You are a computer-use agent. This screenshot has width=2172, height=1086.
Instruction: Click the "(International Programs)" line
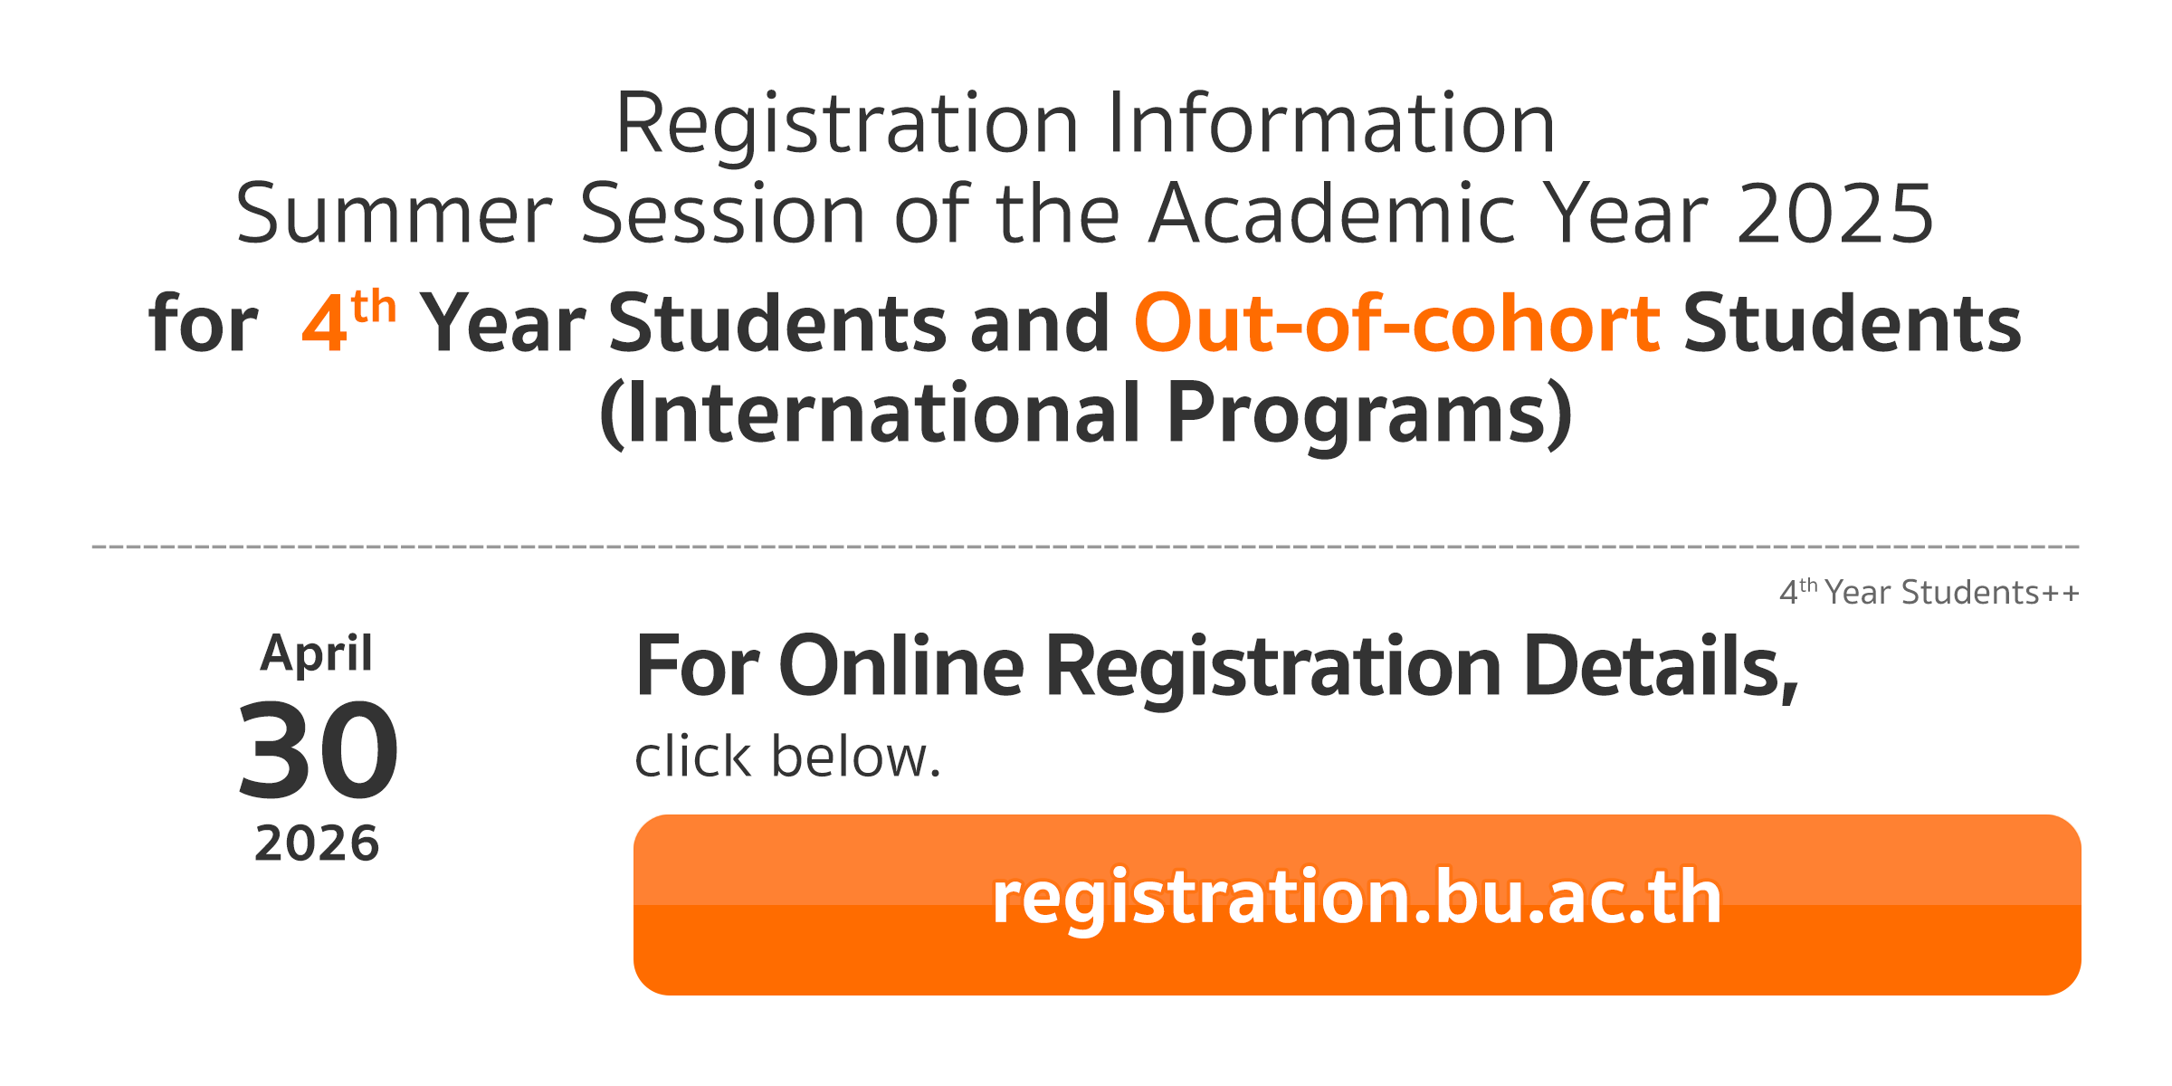click(x=1085, y=414)
